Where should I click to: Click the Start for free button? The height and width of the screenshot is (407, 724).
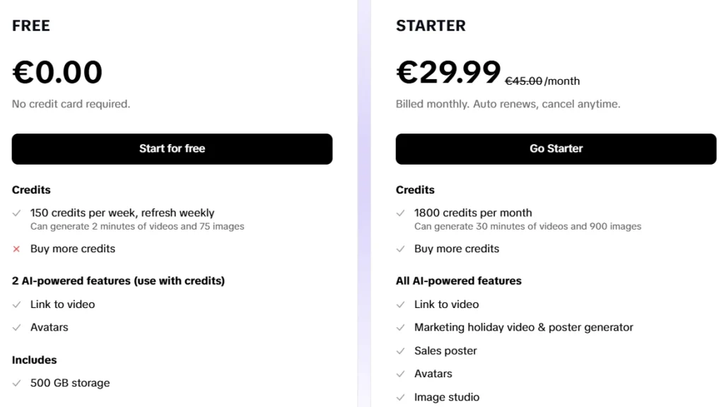point(172,149)
